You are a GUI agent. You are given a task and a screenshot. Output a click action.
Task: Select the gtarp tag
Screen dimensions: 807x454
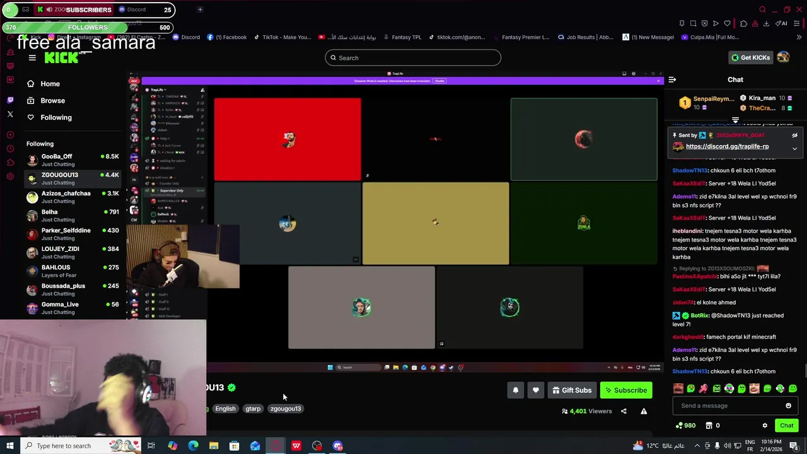(x=253, y=409)
